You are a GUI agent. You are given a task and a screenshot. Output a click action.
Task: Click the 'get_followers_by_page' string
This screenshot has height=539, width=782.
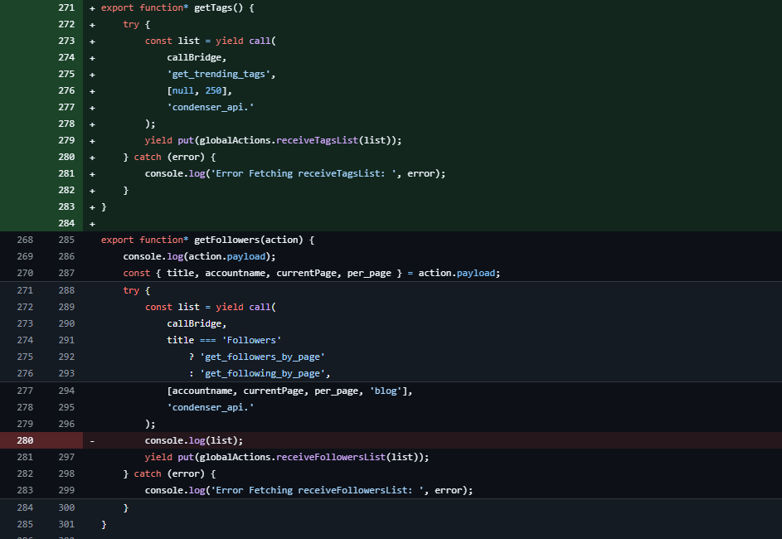262,357
